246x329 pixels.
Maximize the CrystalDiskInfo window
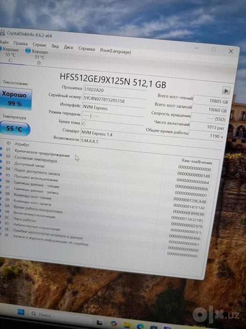click(x=213, y=50)
